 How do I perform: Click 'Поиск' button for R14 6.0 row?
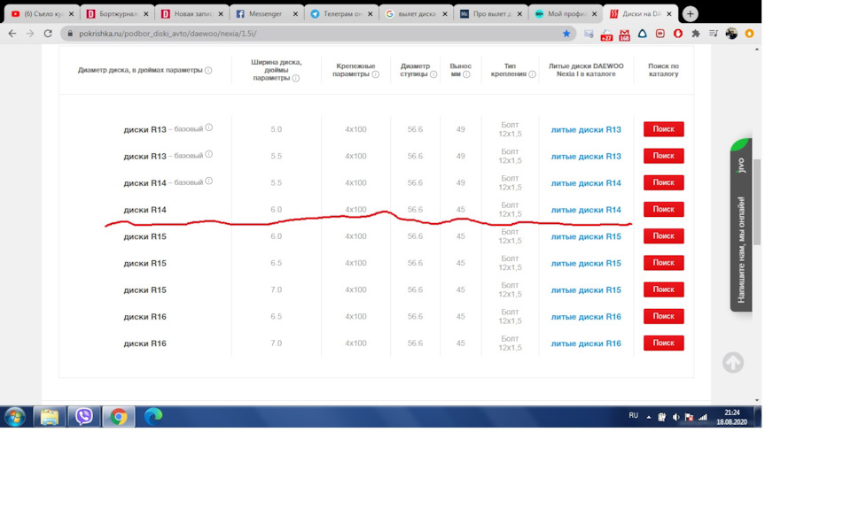[x=663, y=209]
